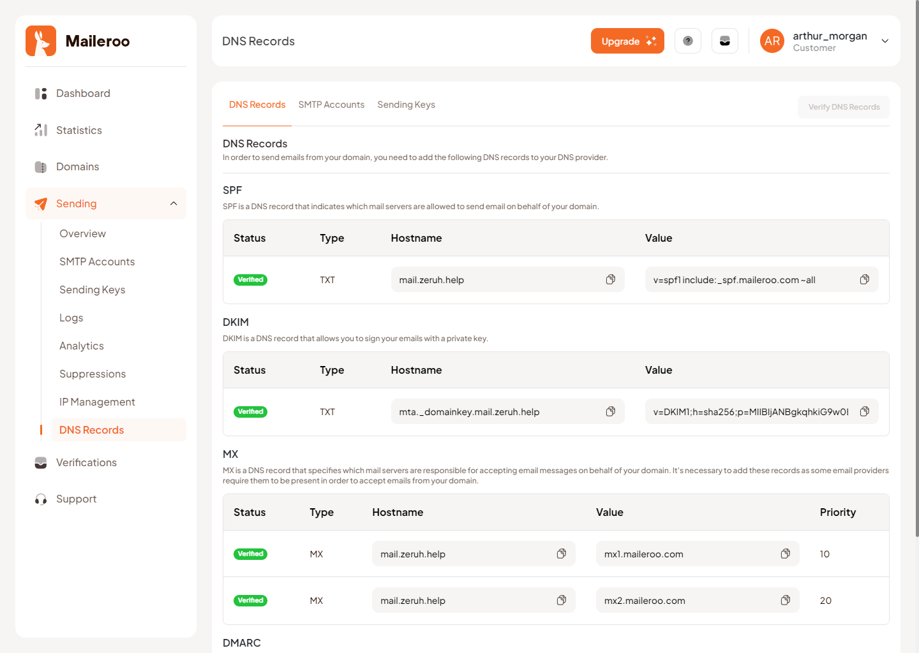Click the orange Upgrade button

click(627, 41)
